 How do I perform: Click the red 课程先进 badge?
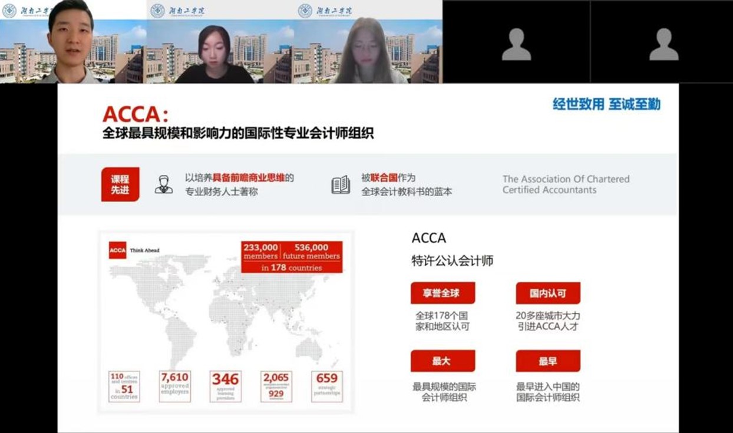(x=120, y=184)
